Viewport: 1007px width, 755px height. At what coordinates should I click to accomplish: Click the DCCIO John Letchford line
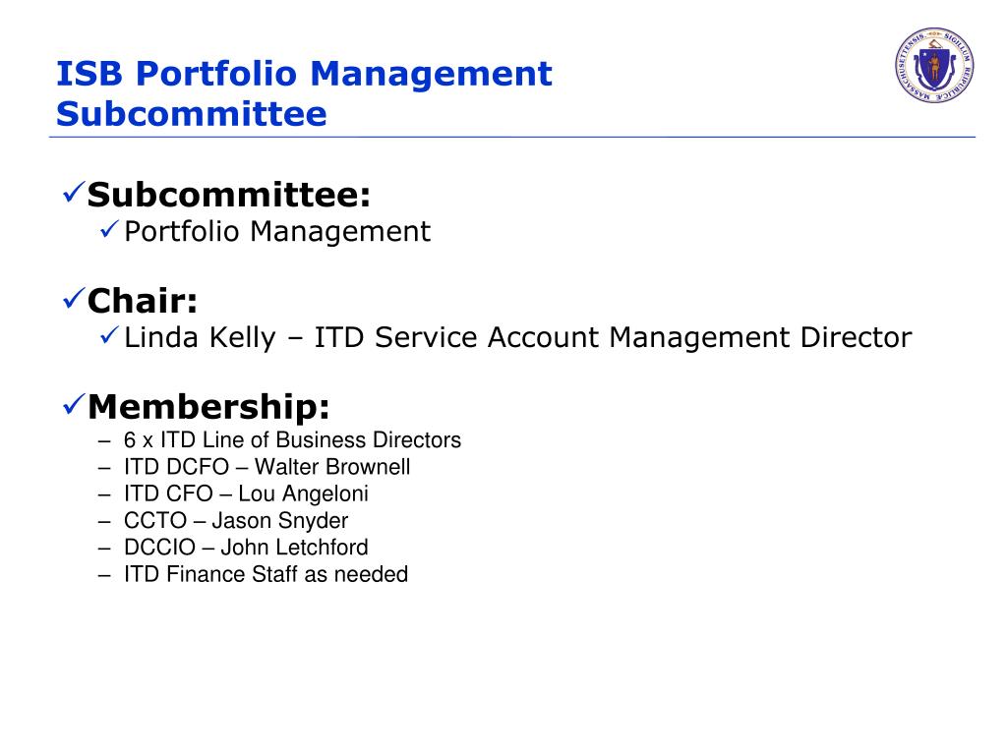246,548
